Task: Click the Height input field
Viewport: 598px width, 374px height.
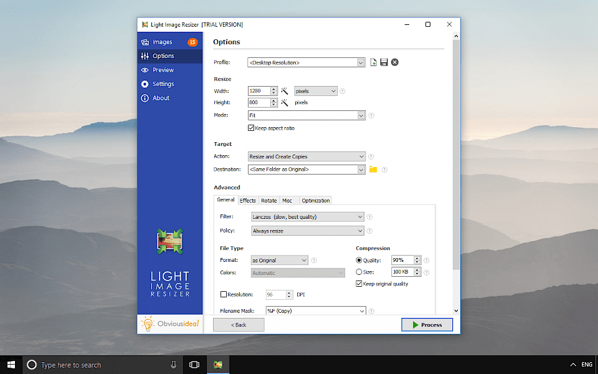Action: point(259,102)
